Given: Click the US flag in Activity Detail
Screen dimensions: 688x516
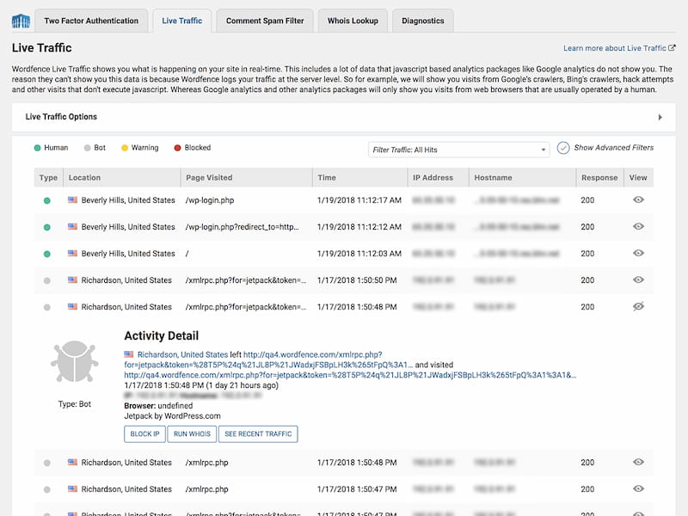Looking at the screenshot, I should click(129, 354).
